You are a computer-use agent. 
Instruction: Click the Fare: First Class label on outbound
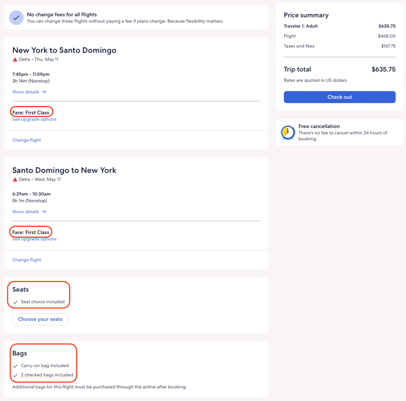pos(31,113)
